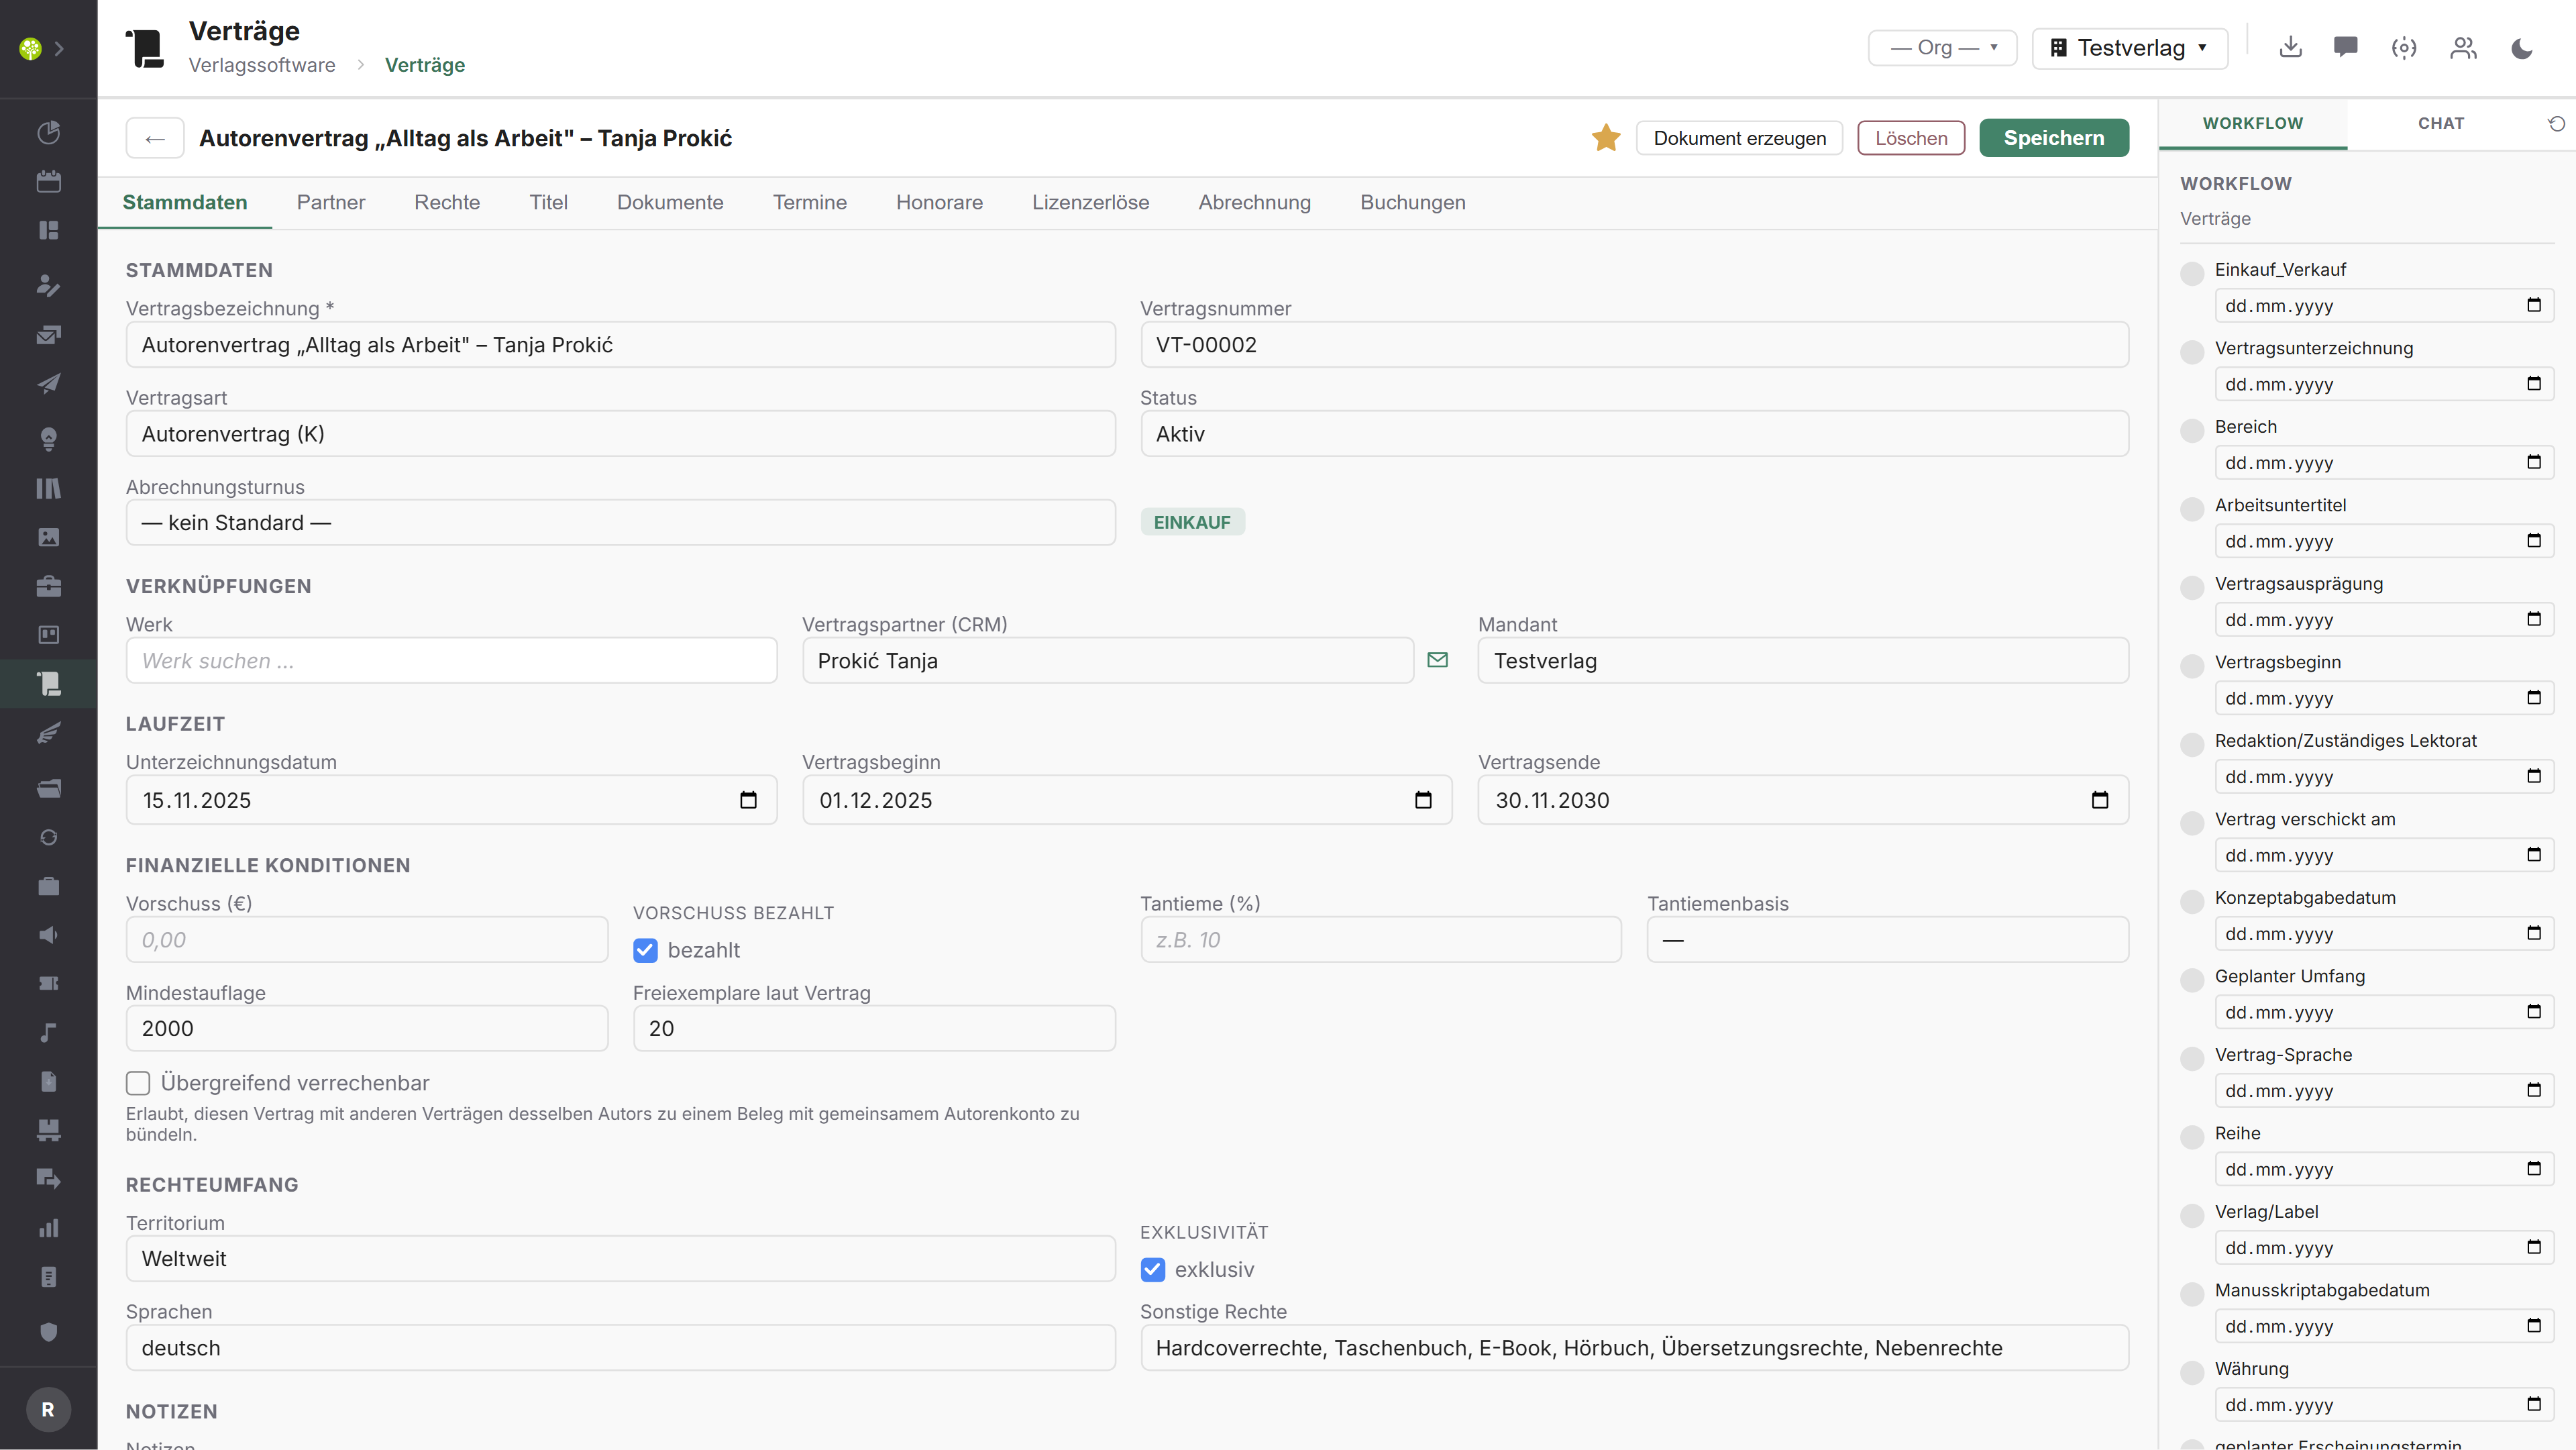Mark the Arbeitsuntertitel workflow step
The height and width of the screenshot is (1450, 2576).
[2192, 509]
